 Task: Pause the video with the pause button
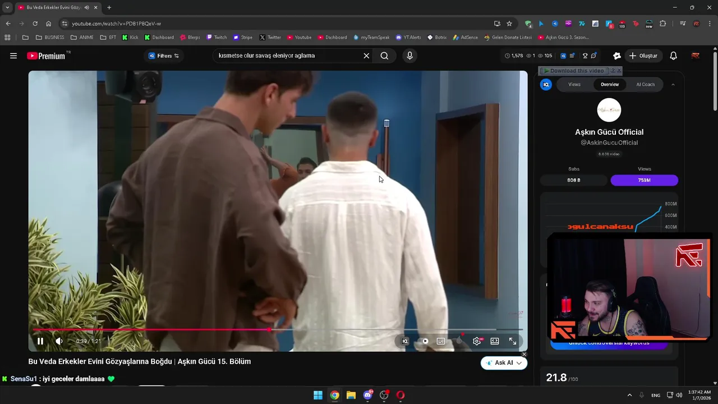pyautogui.click(x=40, y=341)
